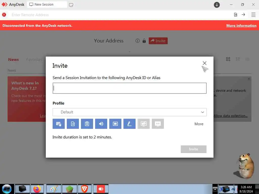This screenshot has width=259, height=194.
Task: Open the black cube taskbar icon
Action: click(x=22, y=189)
